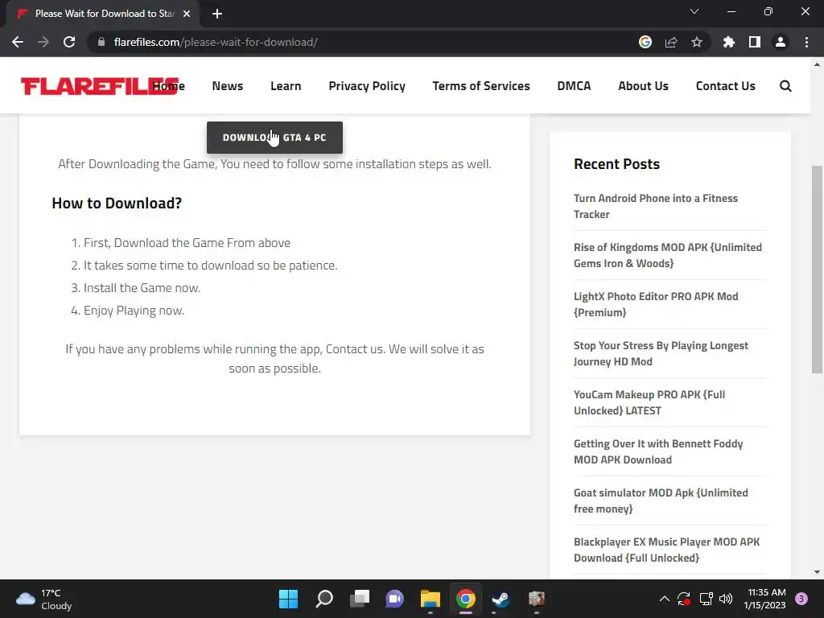Open Getting Over It with Bennett Foddy post
This screenshot has height=618, width=824.
point(658,451)
